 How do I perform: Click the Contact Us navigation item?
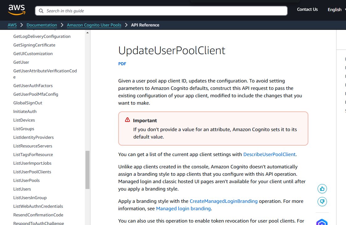307,9
